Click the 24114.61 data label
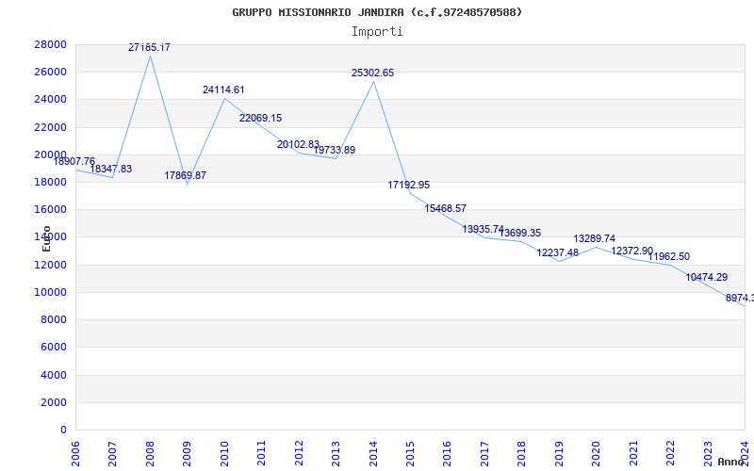The image size is (754, 471). 223,89
